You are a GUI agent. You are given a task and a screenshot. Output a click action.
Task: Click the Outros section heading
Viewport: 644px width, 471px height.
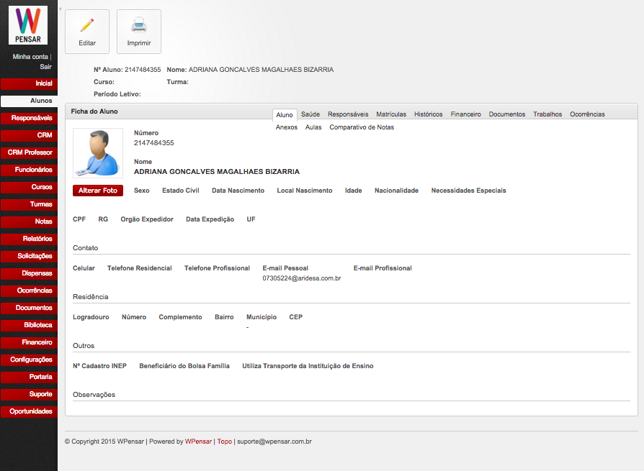(x=84, y=346)
